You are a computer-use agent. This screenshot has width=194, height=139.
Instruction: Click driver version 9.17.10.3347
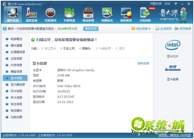point(66,97)
